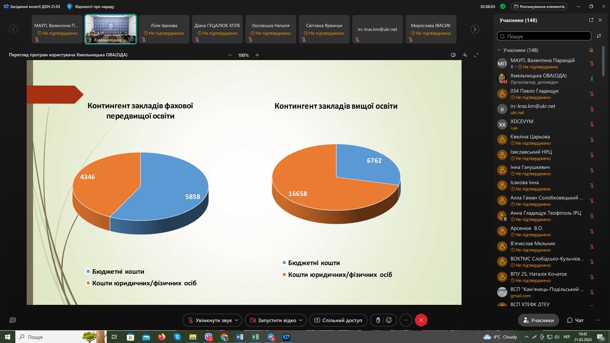Screen dimensions: 610x343
Task: Zoom in on the shared content
Action: (x=257, y=55)
